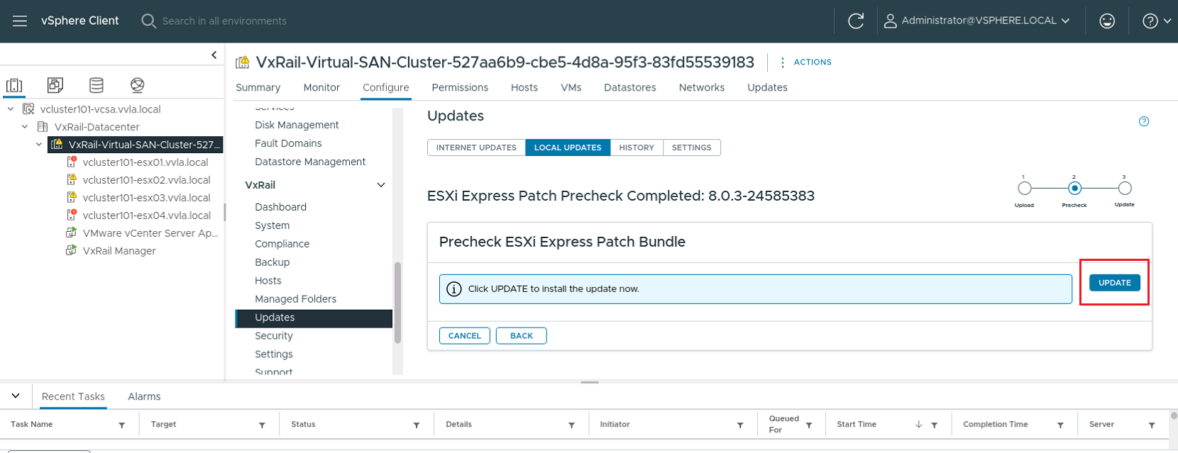The image size is (1178, 453).
Task: Collapse the VxRail section in Configure menu
Action: 381,185
